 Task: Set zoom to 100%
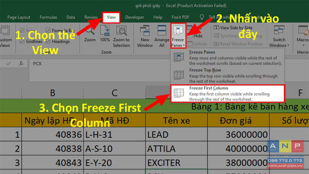tap(105, 34)
